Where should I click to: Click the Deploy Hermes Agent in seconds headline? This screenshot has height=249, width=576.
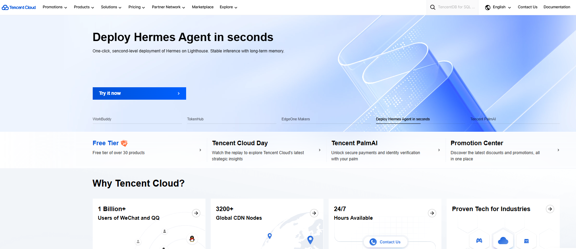[x=183, y=37]
